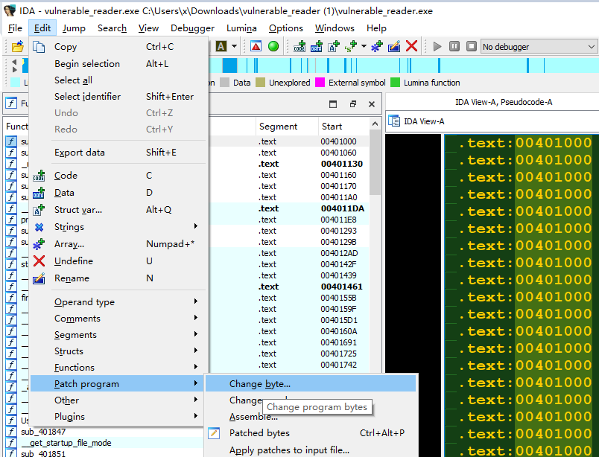599x457 pixels.
Task: Open the File menu
Action: point(15,28)
